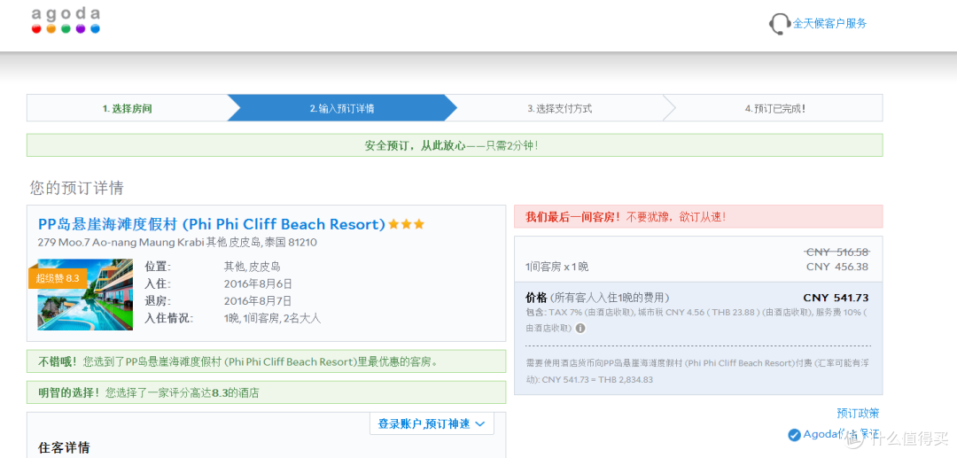
Task: Click the green 安全预订 banner
Action: coord(455,145)
